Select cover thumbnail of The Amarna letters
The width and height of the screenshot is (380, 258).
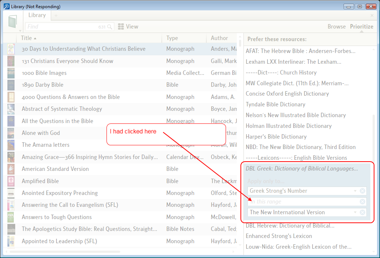(x=11, y=145)
